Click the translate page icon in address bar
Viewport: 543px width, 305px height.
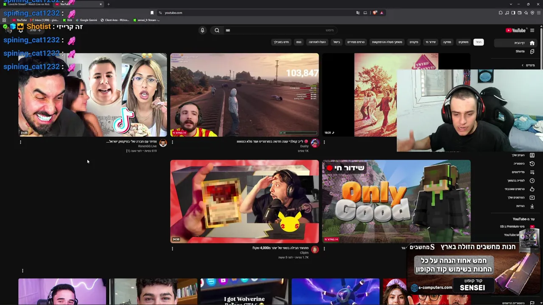pyautogui.click(x=358, y=13)
